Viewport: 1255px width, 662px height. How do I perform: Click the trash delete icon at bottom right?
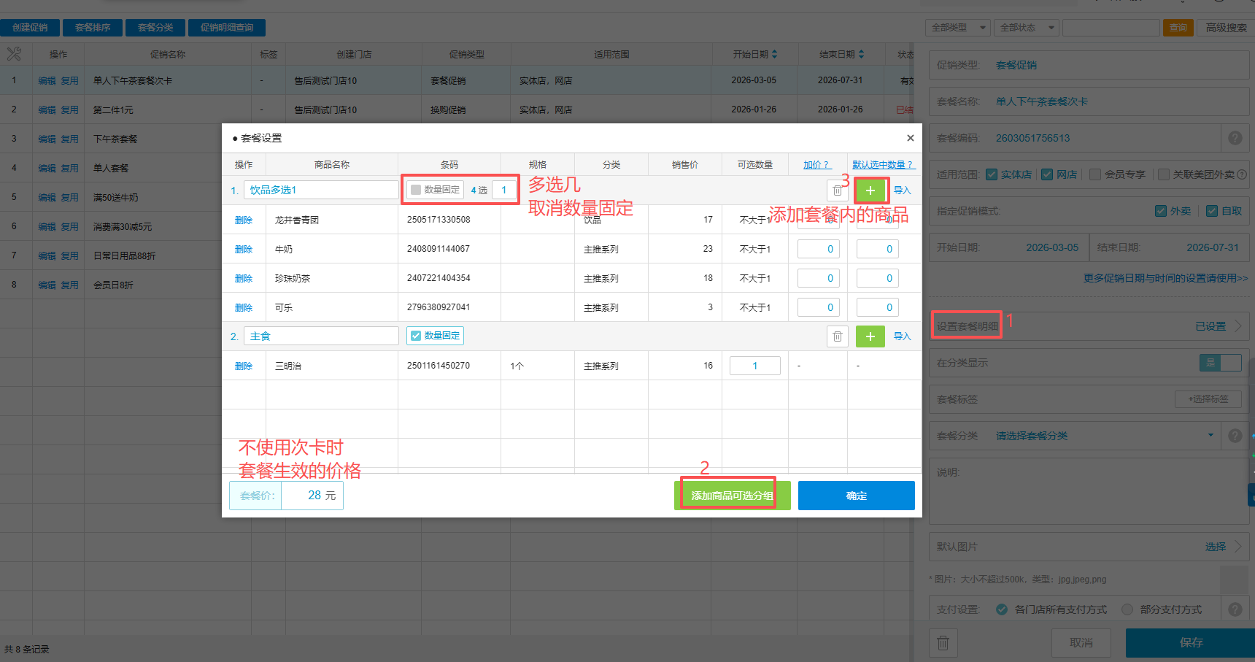[943, 643]
